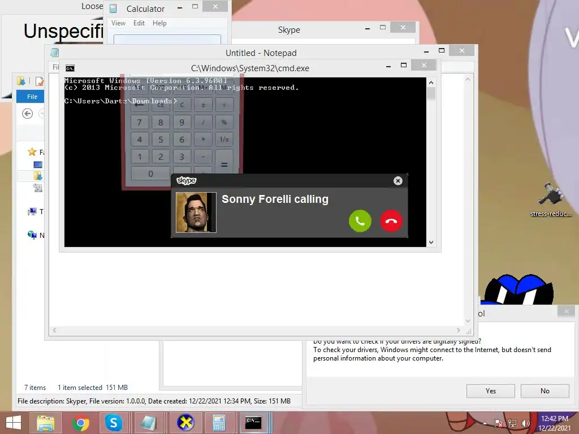
Task: Switch to cmd.exe taskbar icon
Action: (253, 423)
